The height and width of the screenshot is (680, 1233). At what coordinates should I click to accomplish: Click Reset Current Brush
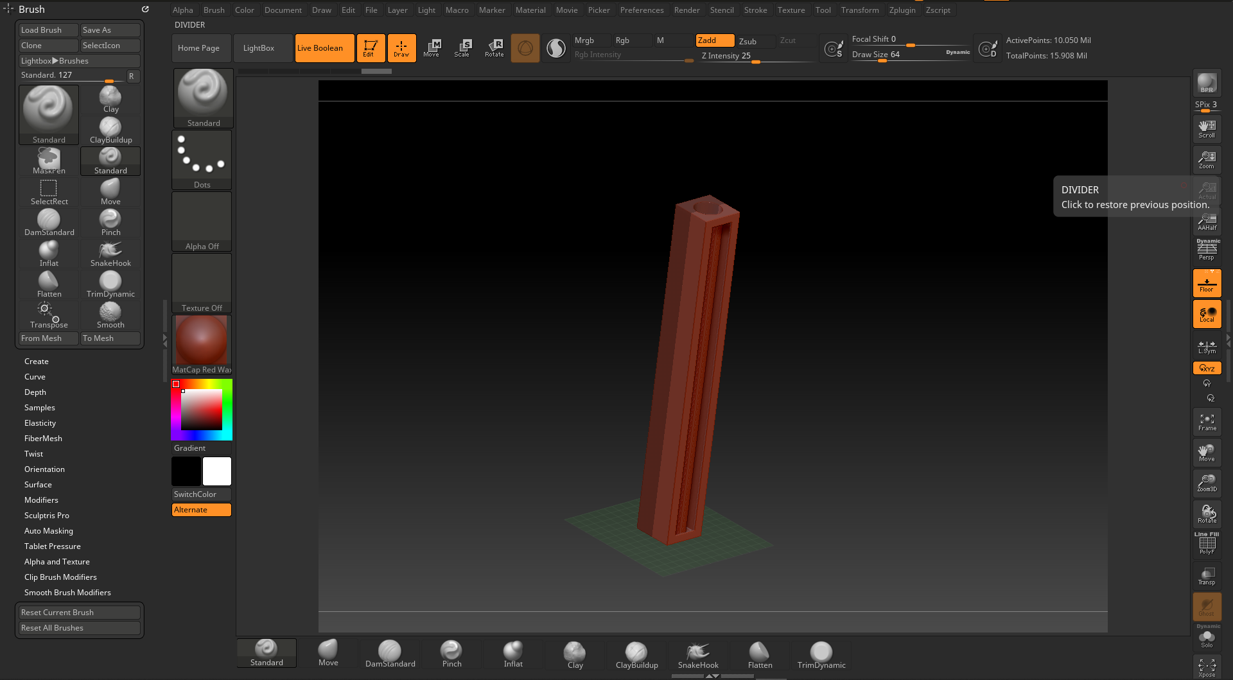click(80, 613)
